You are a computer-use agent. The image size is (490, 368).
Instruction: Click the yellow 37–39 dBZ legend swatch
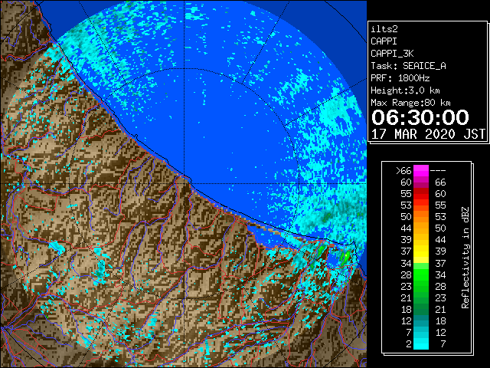tap(421, 251)
